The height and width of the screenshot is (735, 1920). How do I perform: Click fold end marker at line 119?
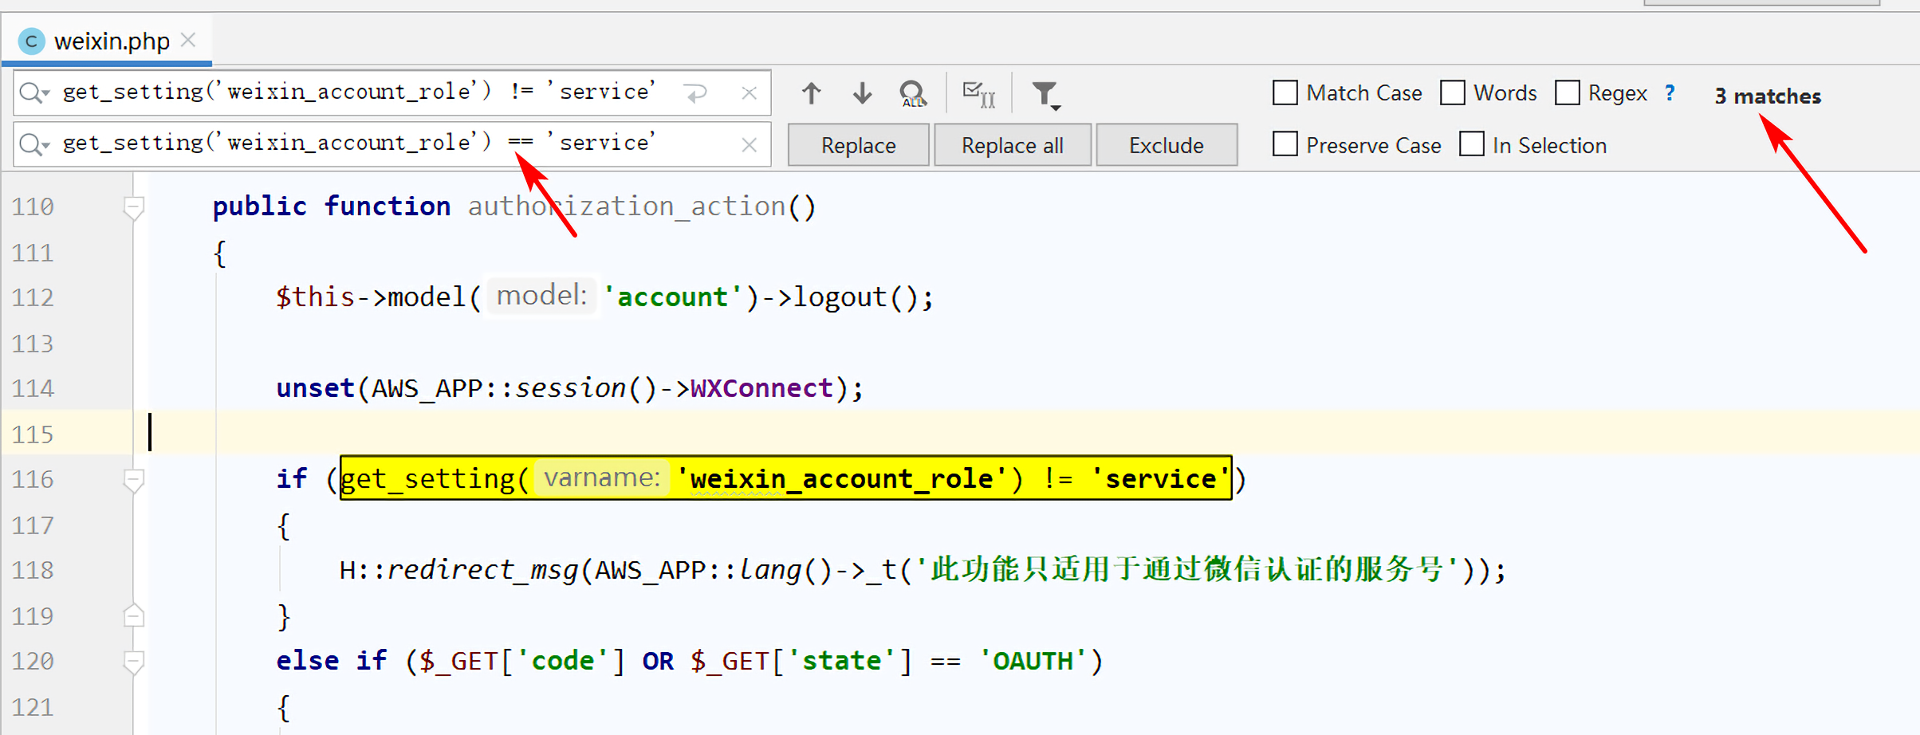pos(133,615)
